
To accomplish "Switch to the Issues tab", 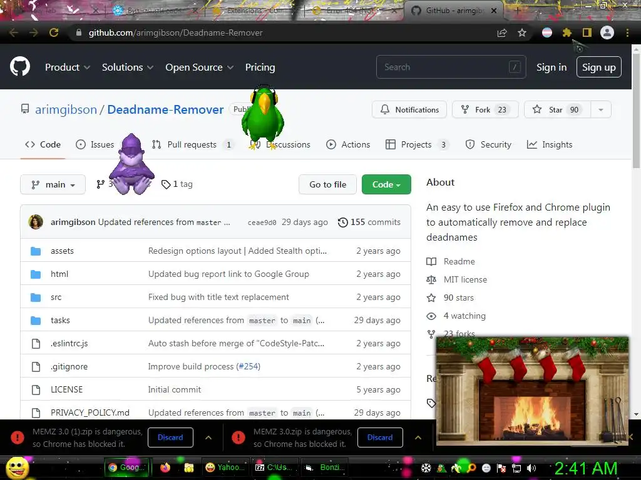I will point(95,144).
